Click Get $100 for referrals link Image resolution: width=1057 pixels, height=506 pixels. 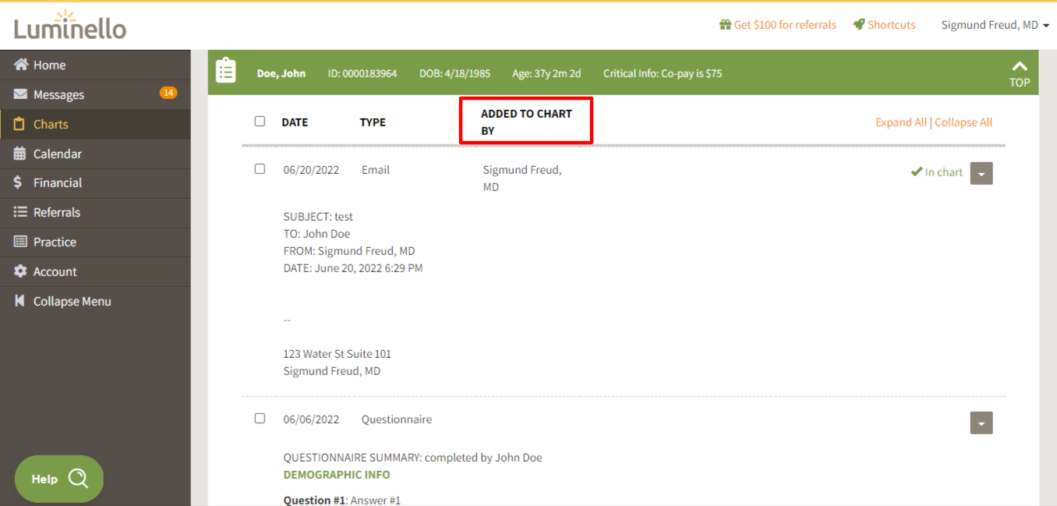point(785,25)
